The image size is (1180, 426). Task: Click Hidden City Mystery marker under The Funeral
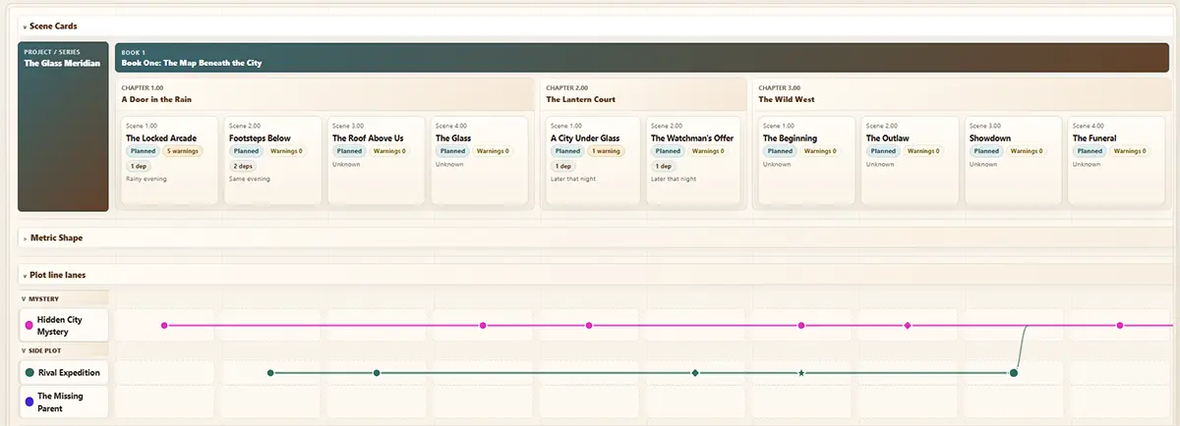pyautogui.click(x=1120, y=325)
